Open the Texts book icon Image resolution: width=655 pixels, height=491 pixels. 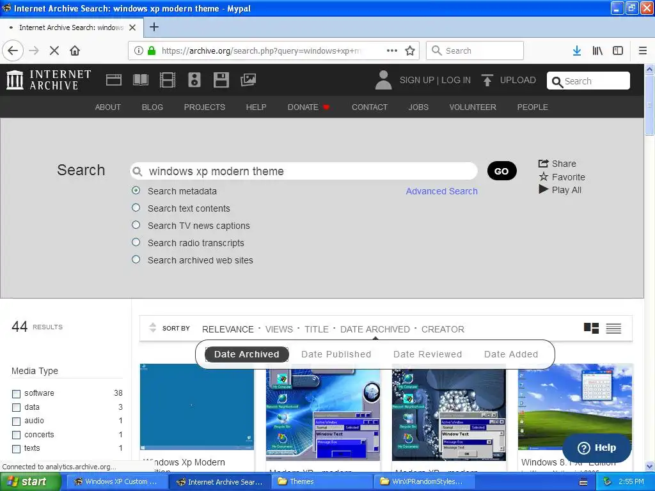[x=141, y=80]
